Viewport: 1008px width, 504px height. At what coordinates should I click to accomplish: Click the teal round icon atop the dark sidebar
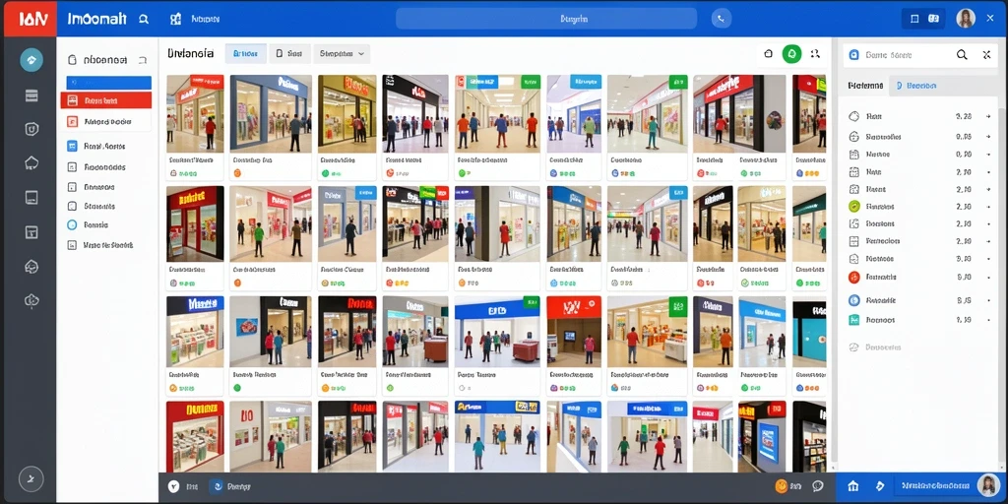tap(31, 60)
